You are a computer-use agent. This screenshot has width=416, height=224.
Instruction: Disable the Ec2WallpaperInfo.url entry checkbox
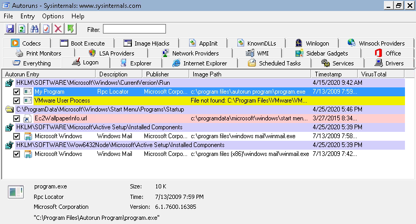pos(17,118)
